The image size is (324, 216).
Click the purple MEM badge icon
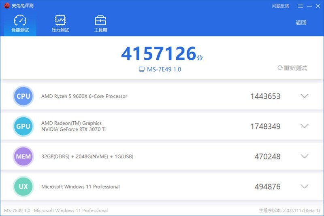23,157
